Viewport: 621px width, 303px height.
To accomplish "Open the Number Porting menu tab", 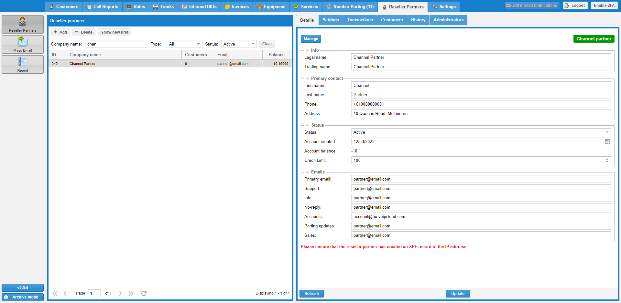I will [350, 6].
